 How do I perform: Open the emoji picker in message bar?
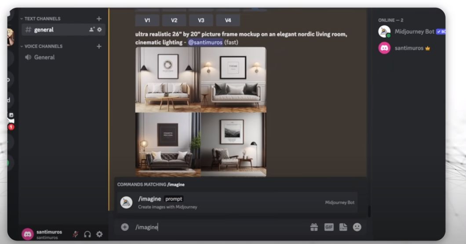pyautogui.click(x=357, y=227)
